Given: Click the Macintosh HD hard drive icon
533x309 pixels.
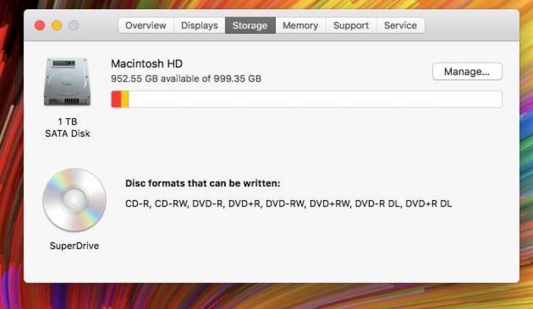Looking at the screenshot, I should pyautogui.click(x=67, y=82).
